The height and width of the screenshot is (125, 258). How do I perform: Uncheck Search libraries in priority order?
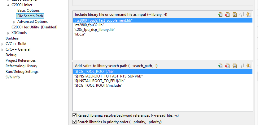[x=74, y=122]
